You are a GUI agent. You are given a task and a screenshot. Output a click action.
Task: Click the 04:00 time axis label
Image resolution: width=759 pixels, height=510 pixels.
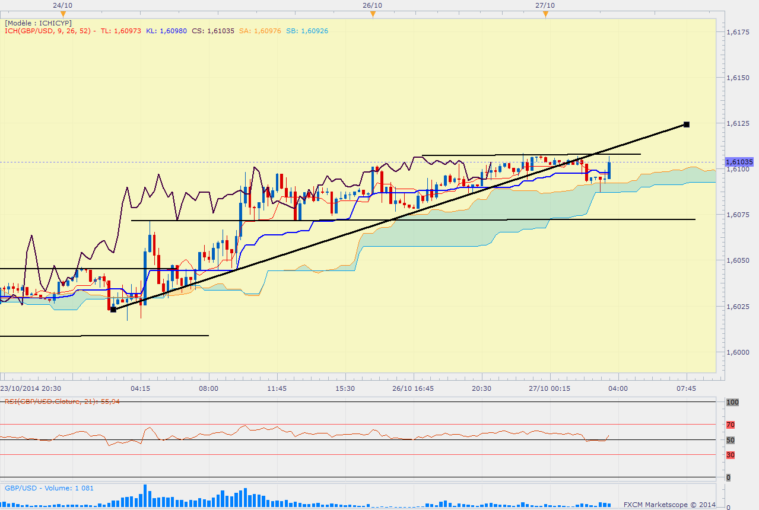click(618, 388)
